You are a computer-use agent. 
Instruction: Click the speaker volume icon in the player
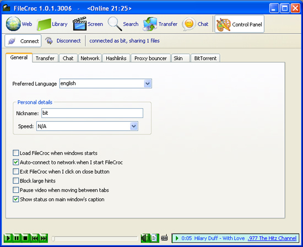click(145, 238)
